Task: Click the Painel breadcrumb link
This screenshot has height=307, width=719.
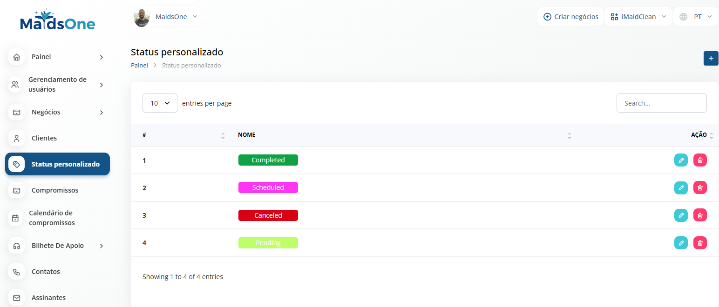Action: point(139,66)
